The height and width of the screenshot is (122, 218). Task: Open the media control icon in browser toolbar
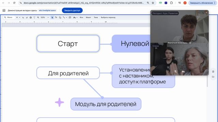click(180, 3)
